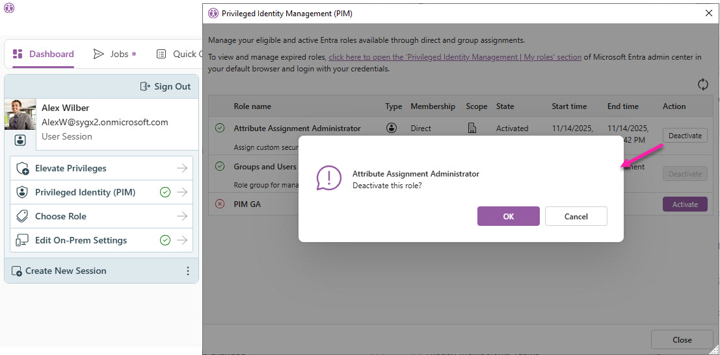Expand Choose Role with its arrow
Viewport: 720px width, 355px height.
point(182,217)
